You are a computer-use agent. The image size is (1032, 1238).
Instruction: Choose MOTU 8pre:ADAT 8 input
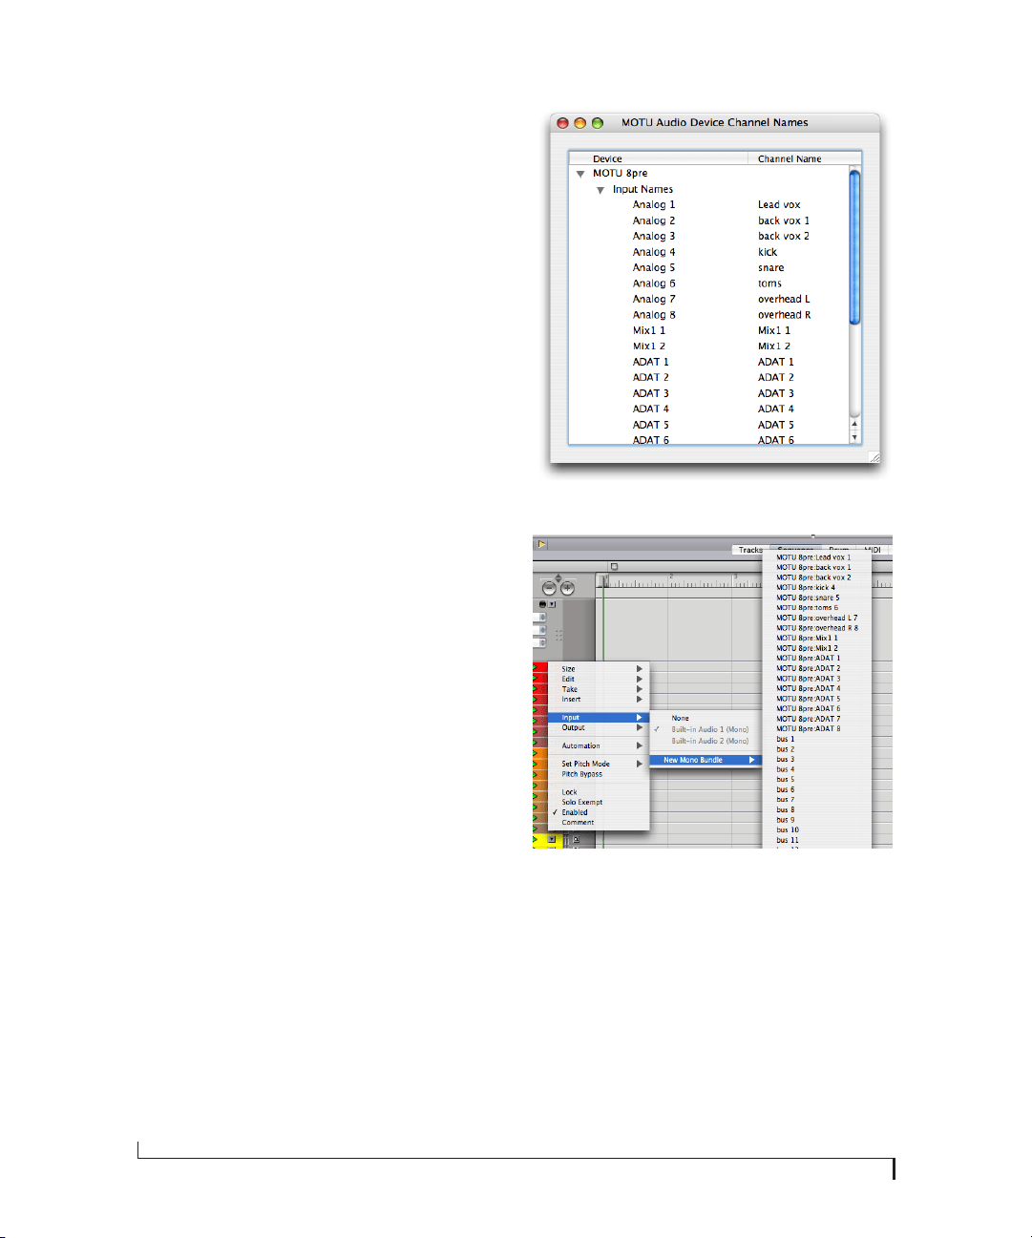point(817,728)
